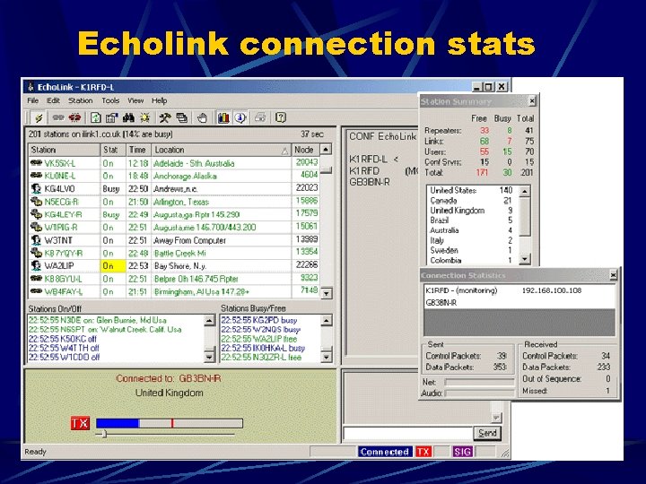Viewport: 646px width, 484px height.
Task: Click the user icon beside WA2LIP
Action: coord(36,265)
